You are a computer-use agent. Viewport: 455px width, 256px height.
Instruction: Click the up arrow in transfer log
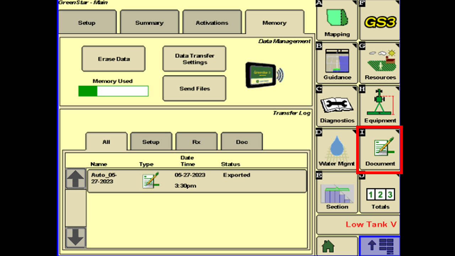pyautogui.click(x=76, y=178)
